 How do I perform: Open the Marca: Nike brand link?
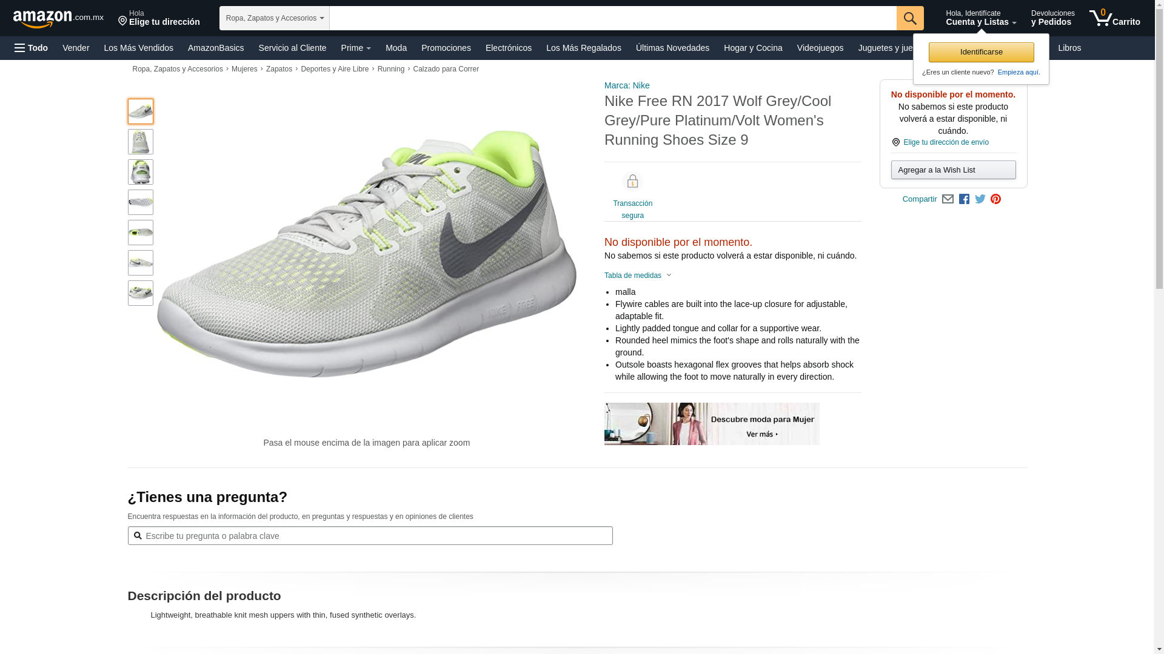(x=627, y=85)
